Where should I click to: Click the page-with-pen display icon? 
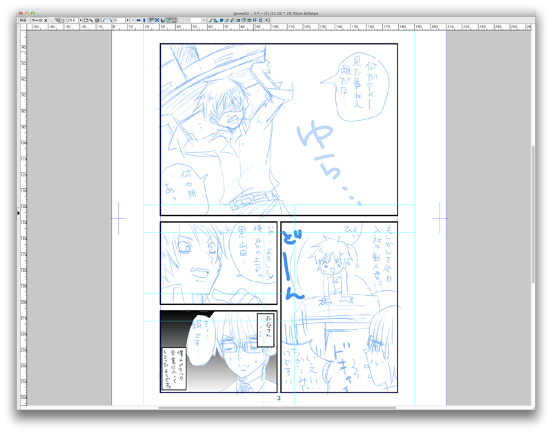[x=91, y=21]
